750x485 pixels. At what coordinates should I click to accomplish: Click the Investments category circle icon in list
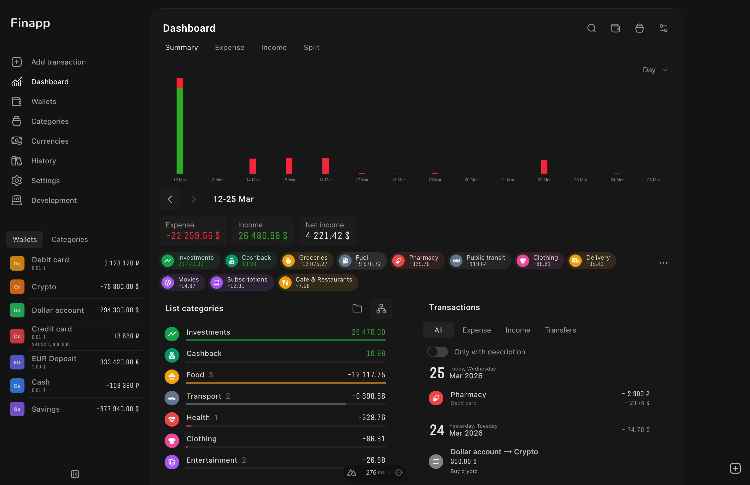coord(172,334)
